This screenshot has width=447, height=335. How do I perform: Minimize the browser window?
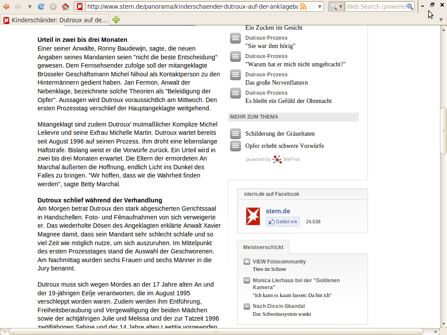[x=423, y=6]
